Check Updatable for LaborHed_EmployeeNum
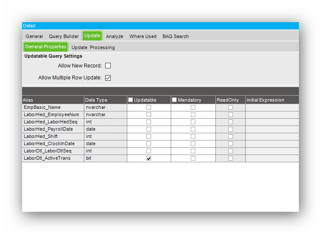Image resolution: width=321 pixels, height=234 pixels. 149,114
